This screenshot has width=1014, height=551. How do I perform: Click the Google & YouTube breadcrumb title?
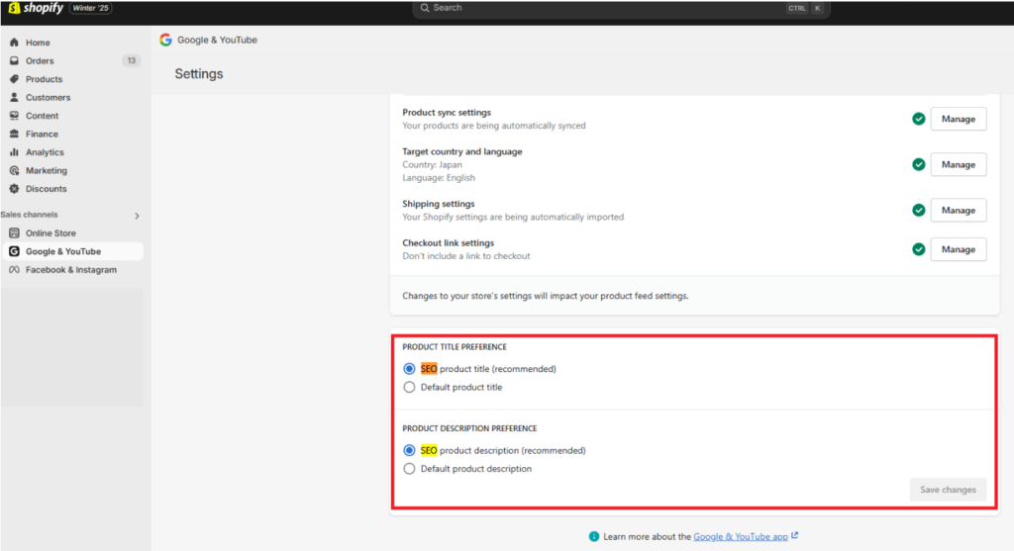pos(217,40)
